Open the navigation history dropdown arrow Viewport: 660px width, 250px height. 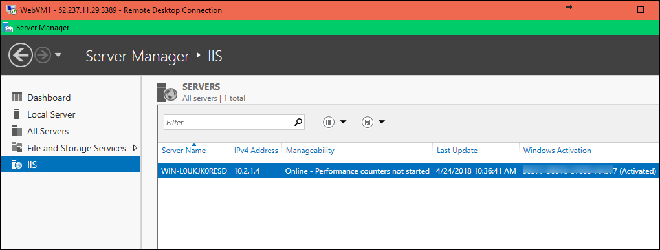click(58, 55)
